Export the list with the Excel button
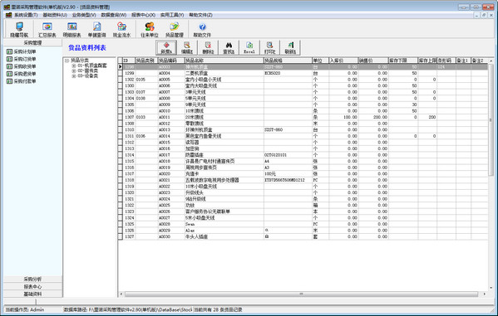Viewport: 498px width, 316px height. point(249,47)
